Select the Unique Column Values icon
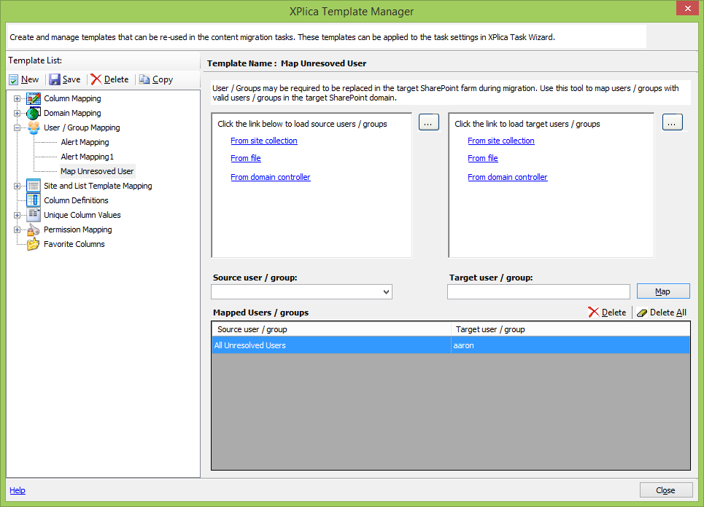This screenshot has height=507, width=704. (x=34, y=215)
